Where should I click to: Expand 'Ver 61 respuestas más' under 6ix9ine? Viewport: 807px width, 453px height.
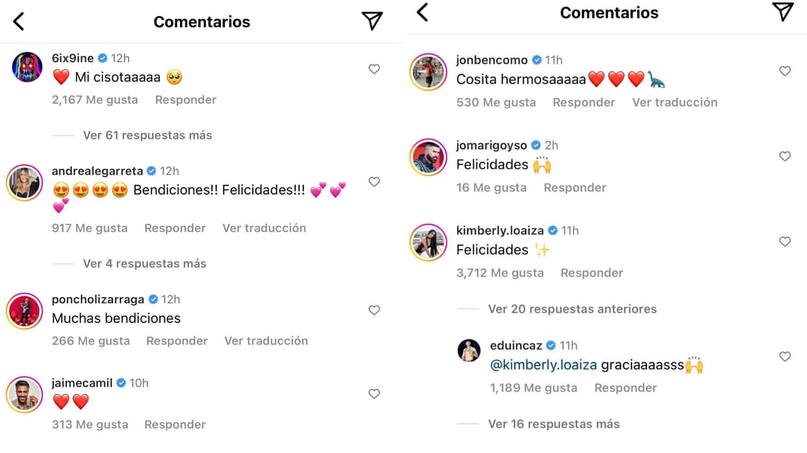148,135
